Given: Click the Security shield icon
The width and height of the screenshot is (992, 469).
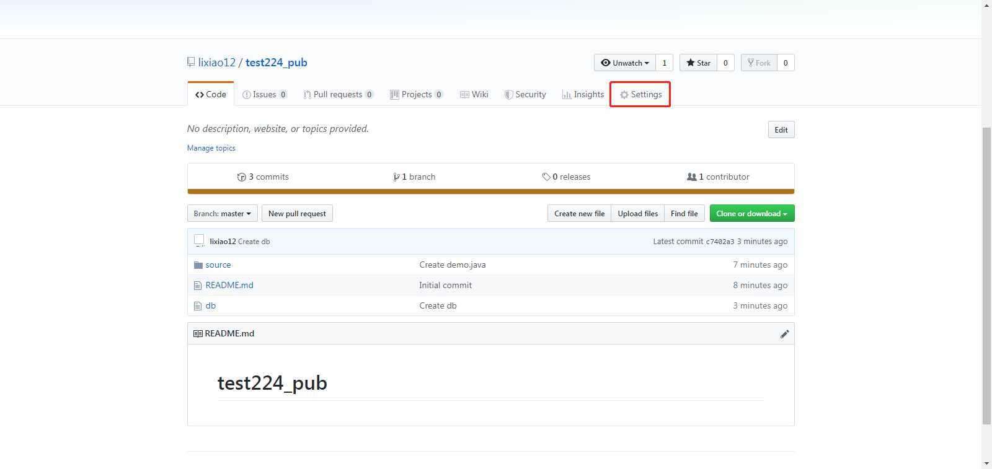Looking at the screenshot, I should pyautogui.click(x=508, y=95).
